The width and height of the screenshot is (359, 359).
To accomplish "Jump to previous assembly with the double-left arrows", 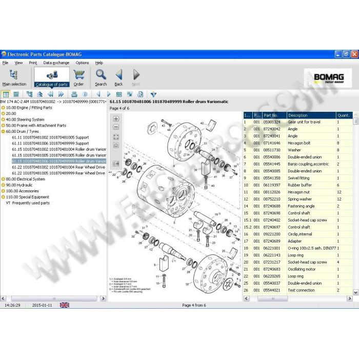I will (50, 94).
